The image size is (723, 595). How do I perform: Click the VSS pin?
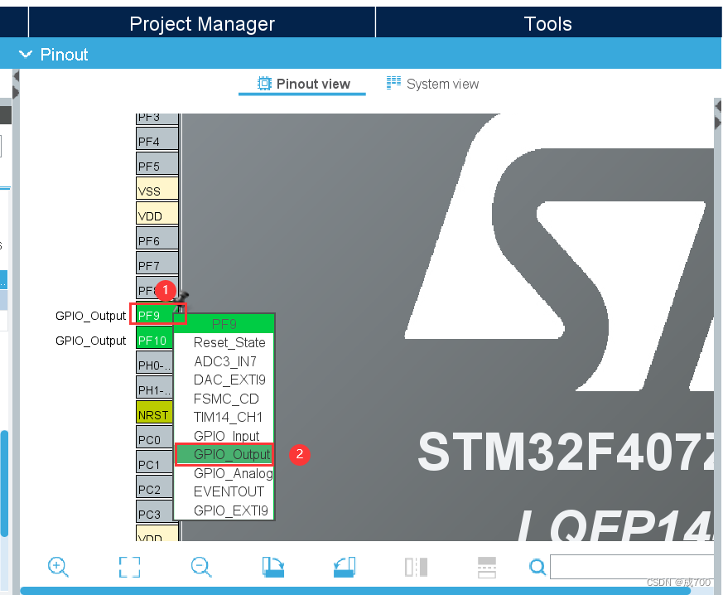[x=157, y=189]
